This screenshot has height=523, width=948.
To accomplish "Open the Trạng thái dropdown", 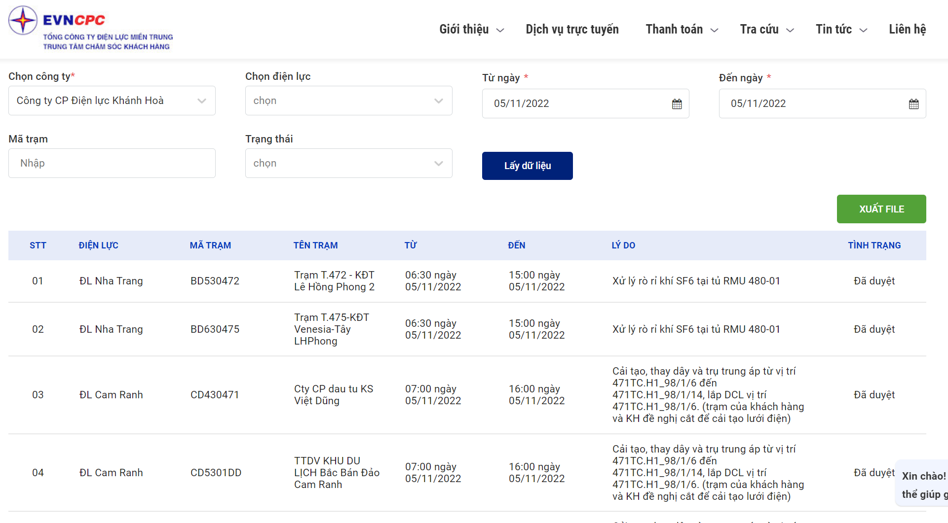I will point(348,164).
